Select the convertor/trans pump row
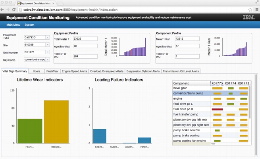Viewport: 260px width, 159px height. [x=210, y=94]
